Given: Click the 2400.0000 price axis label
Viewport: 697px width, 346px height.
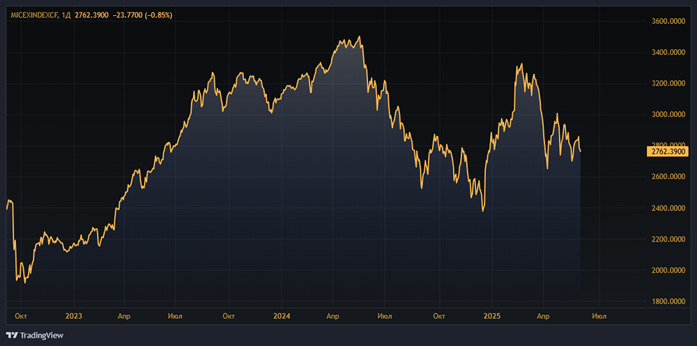Looking at the screenshot, I should [669, 208].
